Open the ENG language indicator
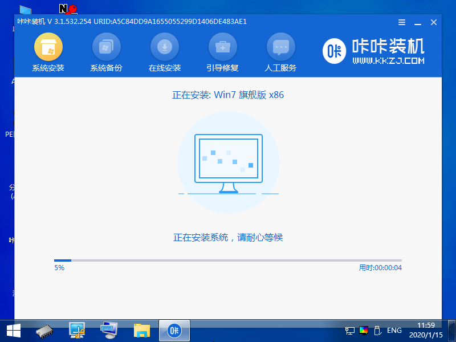 pos(394,331)
